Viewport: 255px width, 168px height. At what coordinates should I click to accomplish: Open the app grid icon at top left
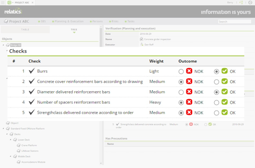[3, 3]
